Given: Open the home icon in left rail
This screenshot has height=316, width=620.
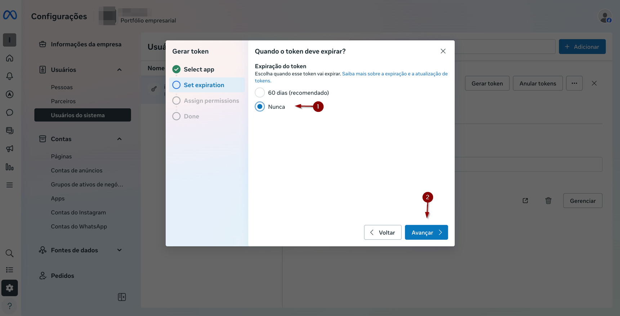Looking at the screenshot, I should [x=10, y=58].
